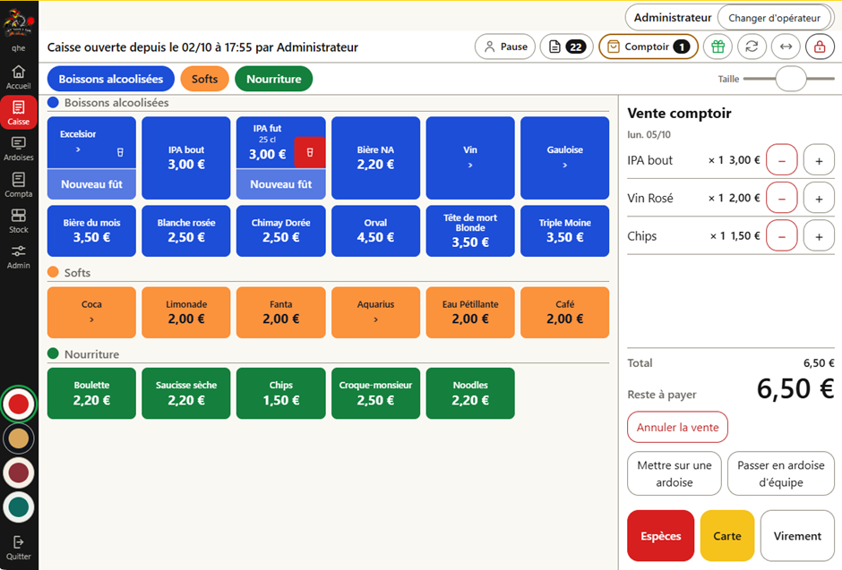This screenshot has width=842, height=570.
Task: Increase Vin Rosé quantity with plus
Action: 819,199
